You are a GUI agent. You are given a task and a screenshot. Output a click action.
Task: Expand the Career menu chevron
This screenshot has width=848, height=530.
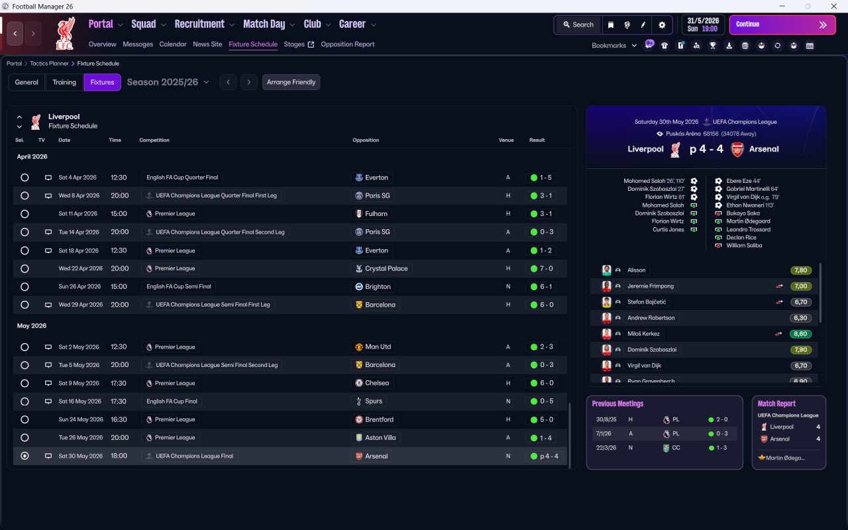(373, 25)
